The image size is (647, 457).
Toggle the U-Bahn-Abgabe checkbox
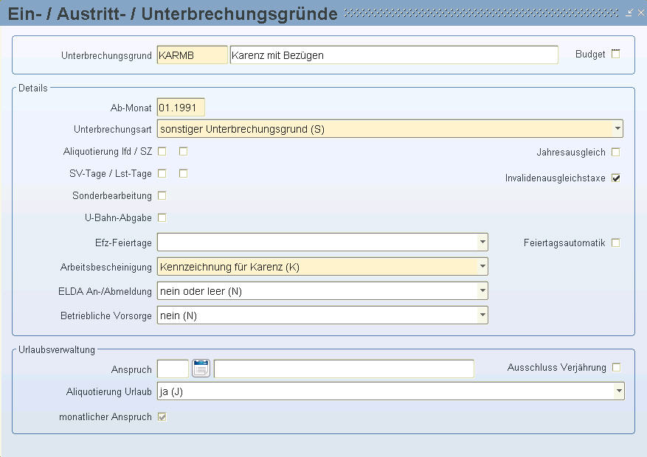click(x=162, y=217)
